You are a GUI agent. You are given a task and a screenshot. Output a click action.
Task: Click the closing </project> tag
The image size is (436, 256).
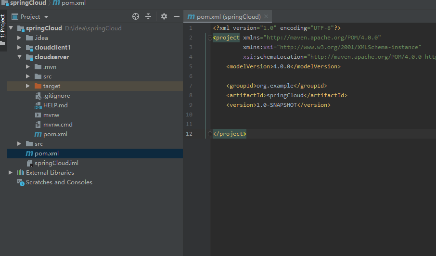pyautogui.click(x=230, y=134)
